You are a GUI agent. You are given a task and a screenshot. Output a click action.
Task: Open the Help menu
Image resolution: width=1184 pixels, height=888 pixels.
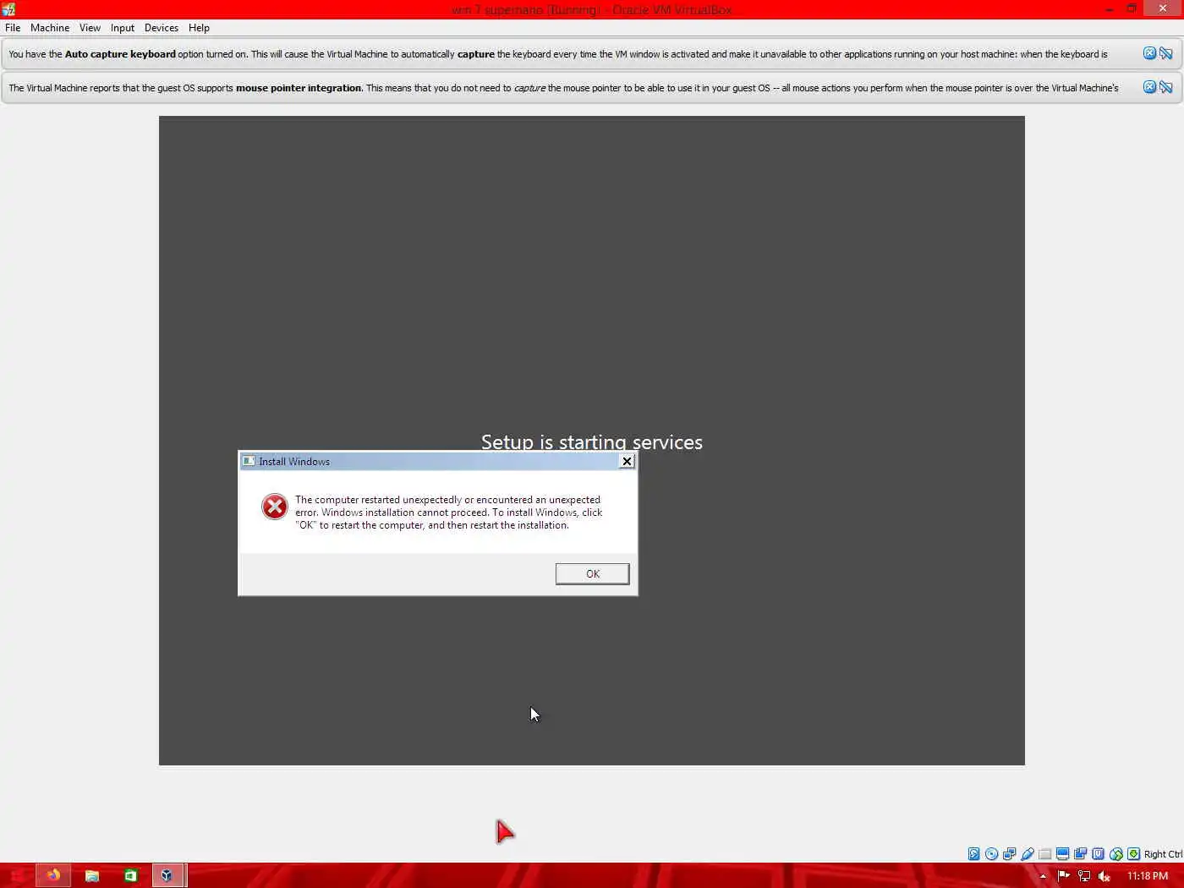pyautogui.click(x=199, y=28)
